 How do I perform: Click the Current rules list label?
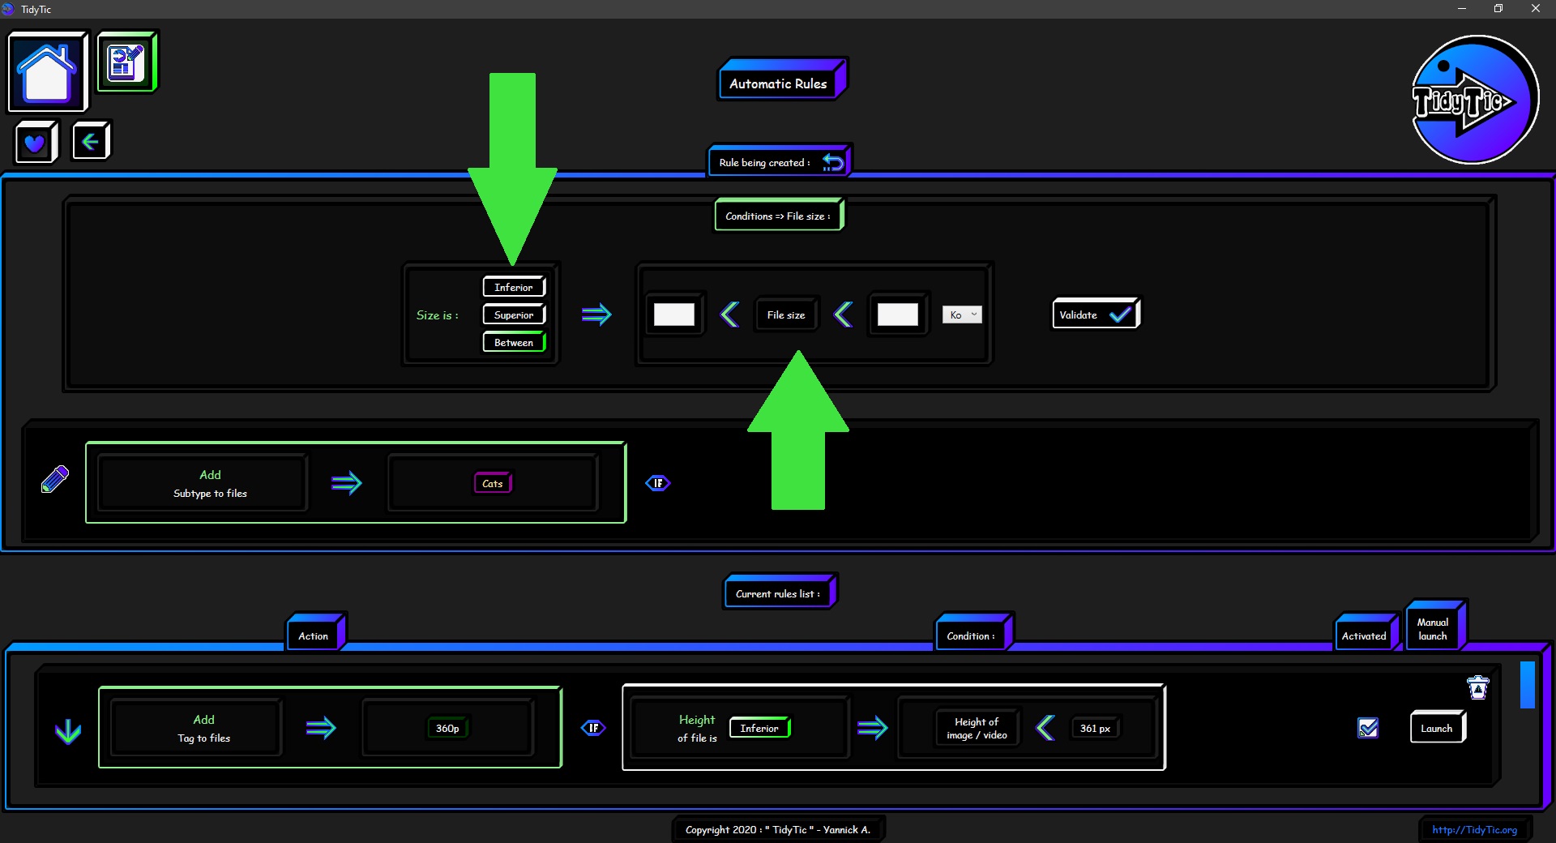(x=779, y=593)
